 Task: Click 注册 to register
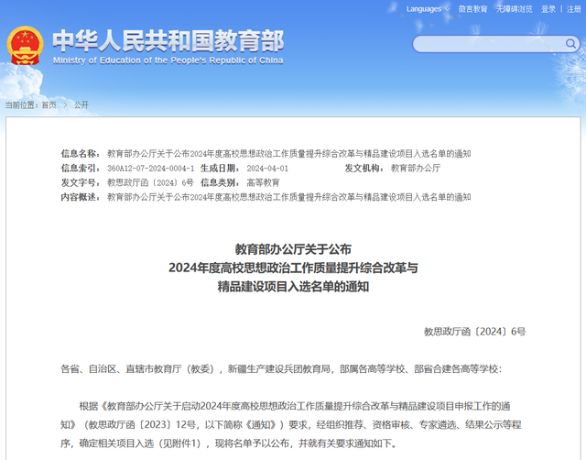[x=570, y=9]
